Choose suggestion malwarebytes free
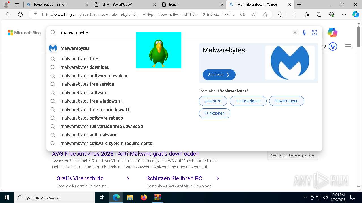 click(x=79, y=59)
